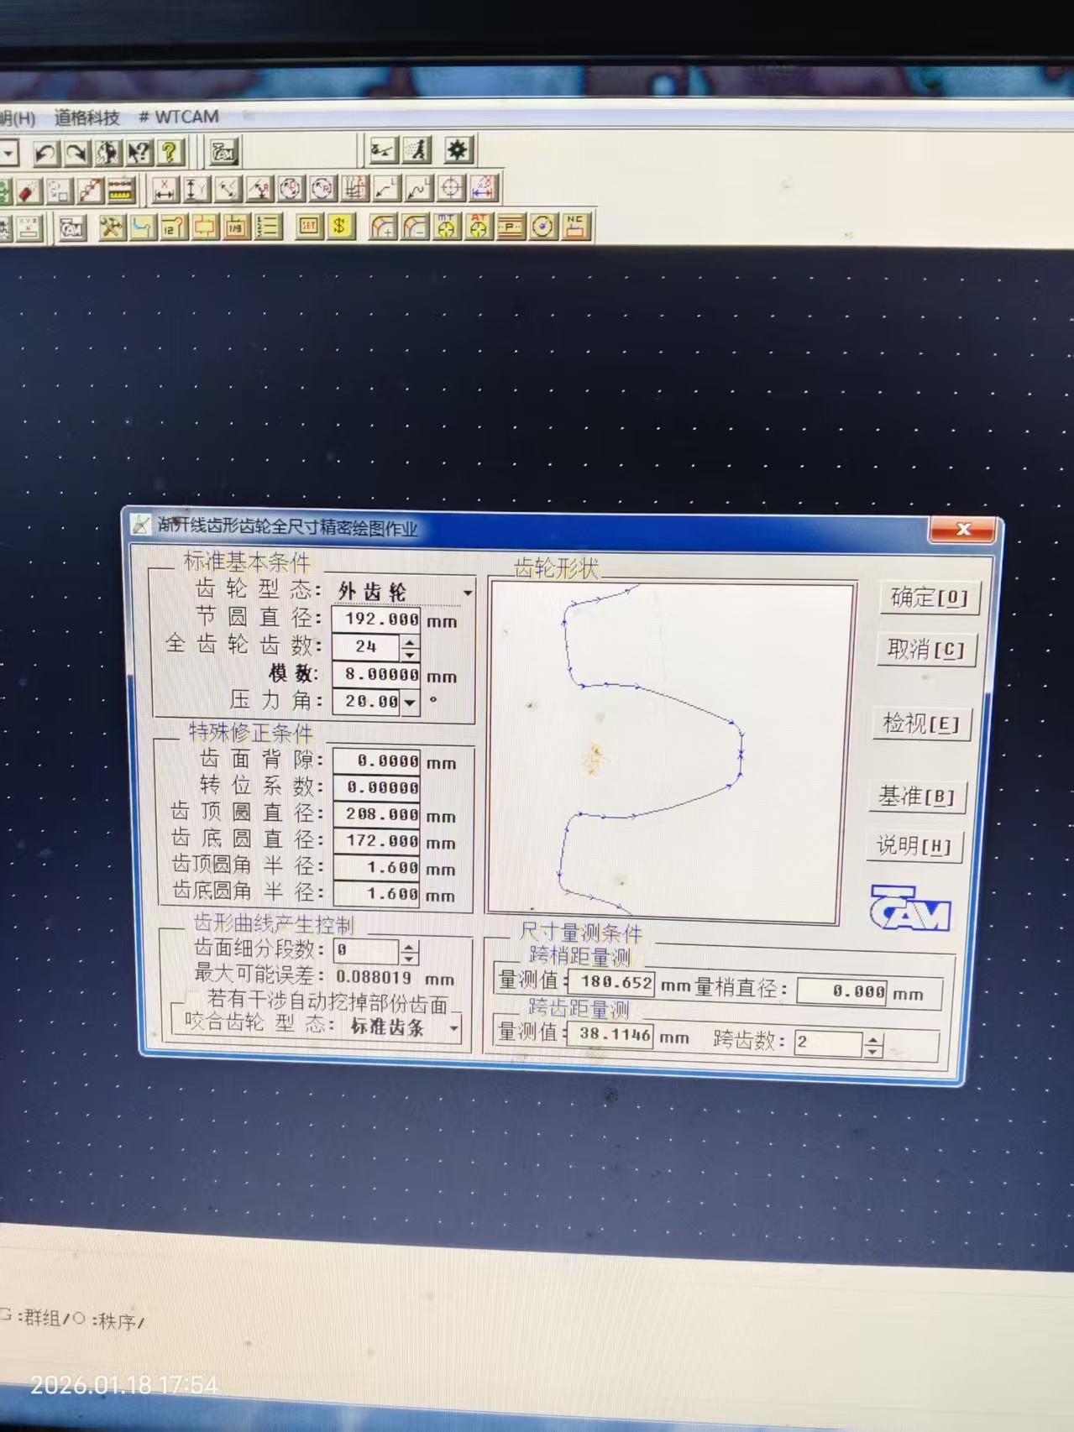Click the 取消[C] button
Screen dimensions: 1074x1432
click(926, 649)
